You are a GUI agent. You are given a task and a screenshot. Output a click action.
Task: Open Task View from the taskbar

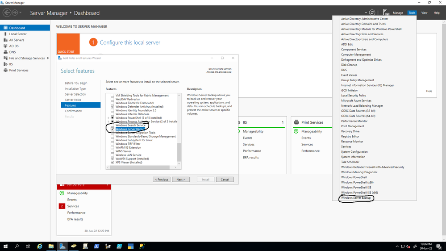(x=28, y=246)
